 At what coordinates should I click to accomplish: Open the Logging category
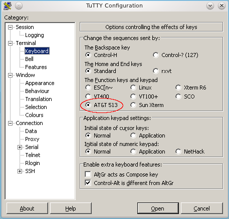point(35,35)
